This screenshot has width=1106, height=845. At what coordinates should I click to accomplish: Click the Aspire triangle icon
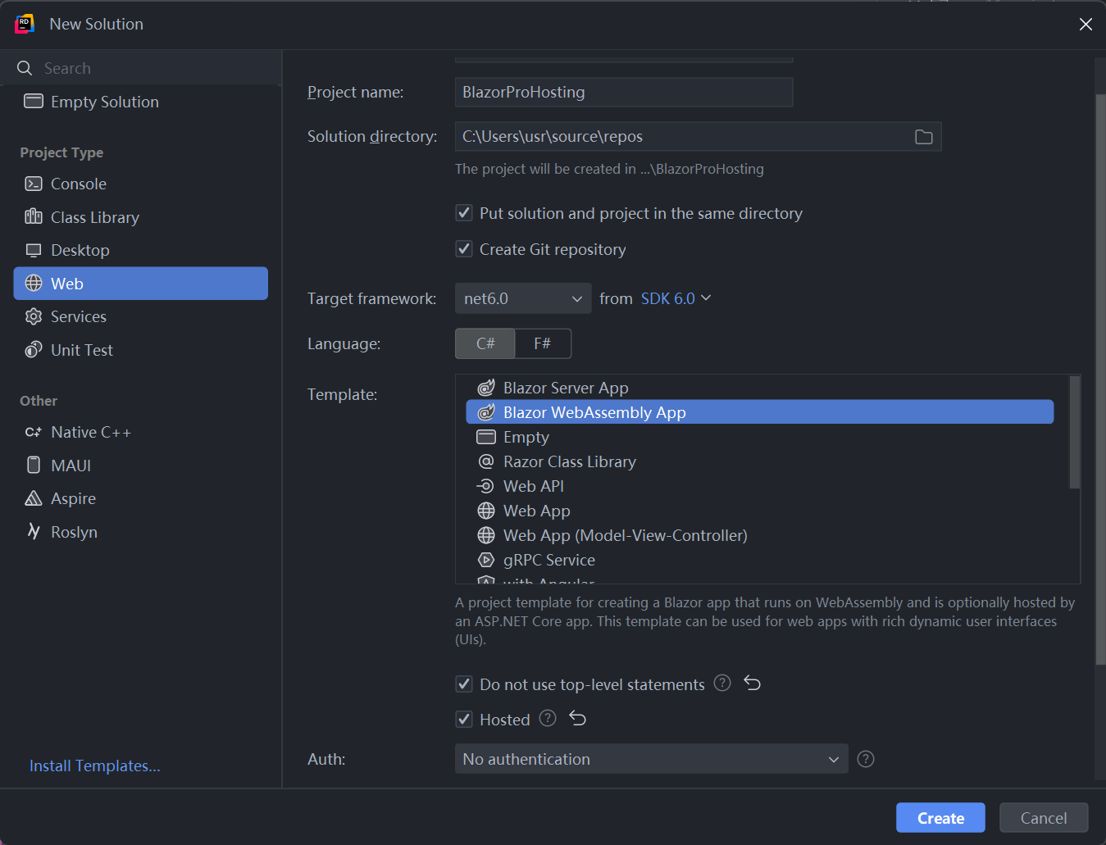[x=34, y=498]
